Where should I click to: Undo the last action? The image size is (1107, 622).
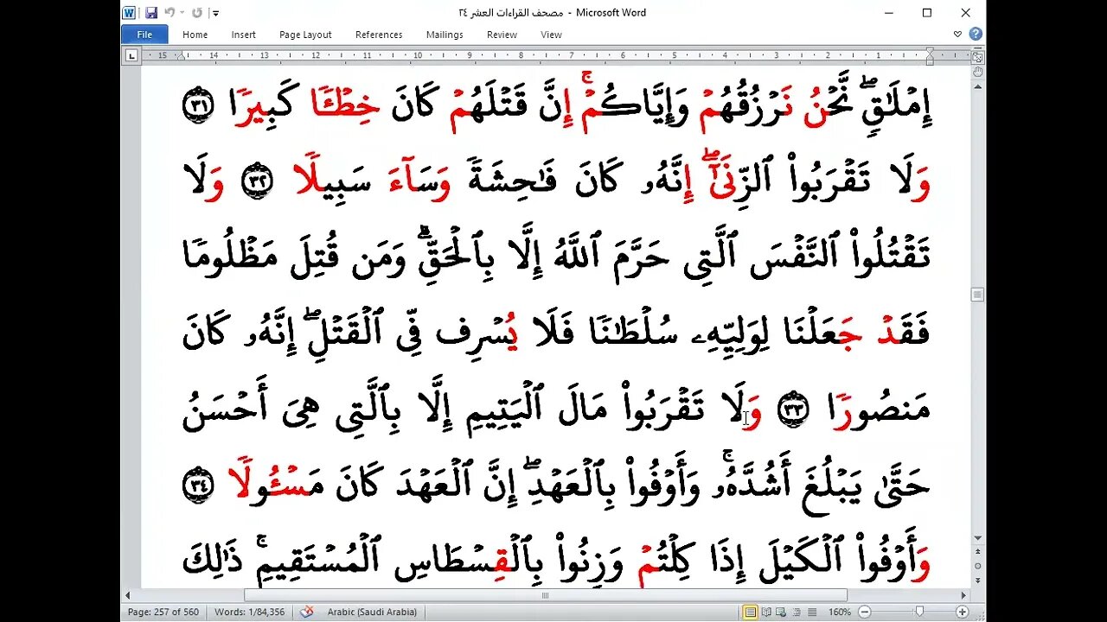[x=169, y=13]
